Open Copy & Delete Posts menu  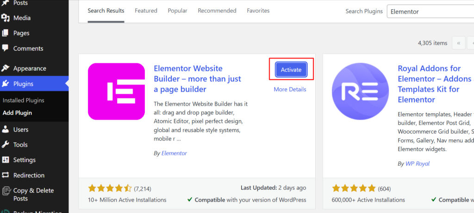click(x=34, y=195)
